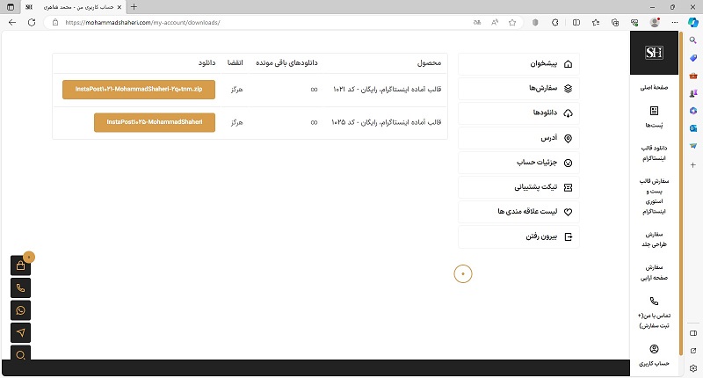This screenshot has width=703, height=378.
Task: Download InstaPost1025 MohammadShaheri file
Action: coord(155,121)
